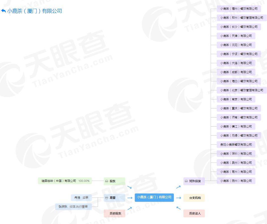
Task: Open 小鹿茶（海口）餐饮有限公司 node
Action: 239,81
